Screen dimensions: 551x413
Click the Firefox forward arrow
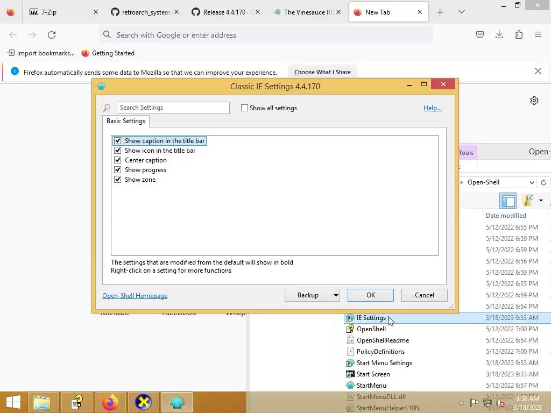pyautogui.click(x=32, y=35)
